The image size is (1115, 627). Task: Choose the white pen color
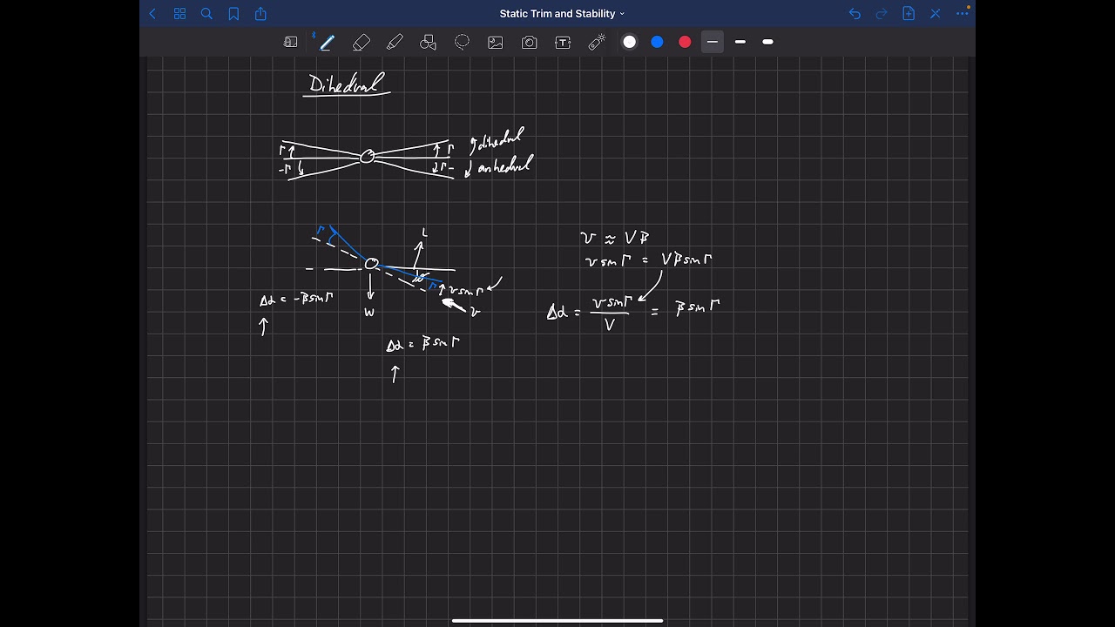pyautogui.click(x=630, y=42)
